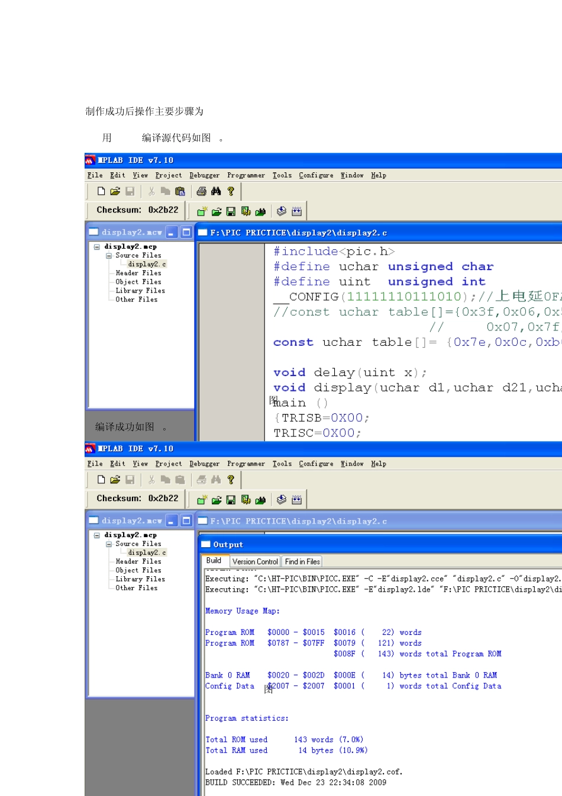This screenshot has width=562, height=796.
Task: Click Make icon in upper MPLAB project toolbar
Action: 282,211
